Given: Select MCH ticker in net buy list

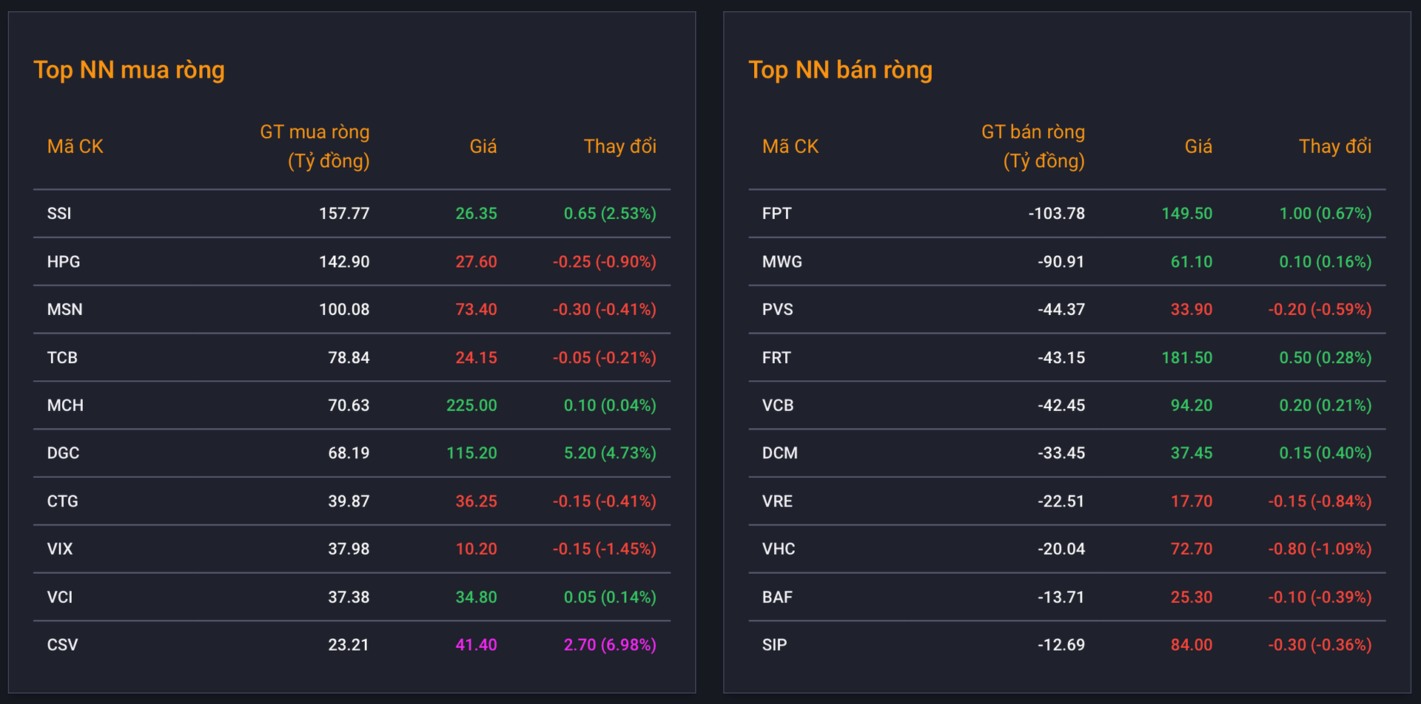Looking at the screenshot, I should click(x=65, y=405).
